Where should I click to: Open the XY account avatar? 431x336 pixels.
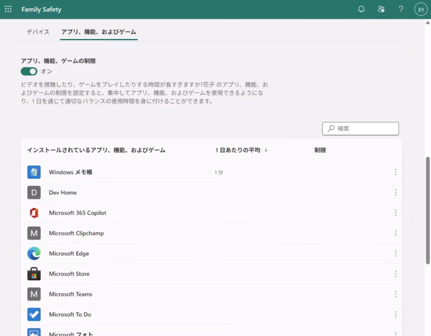coord(421,9)
